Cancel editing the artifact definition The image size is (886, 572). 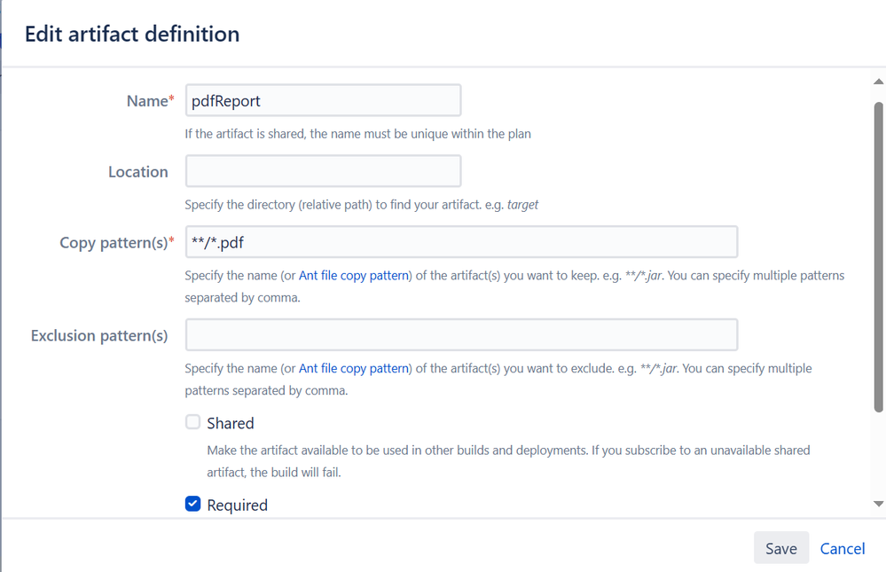(842, 548)
